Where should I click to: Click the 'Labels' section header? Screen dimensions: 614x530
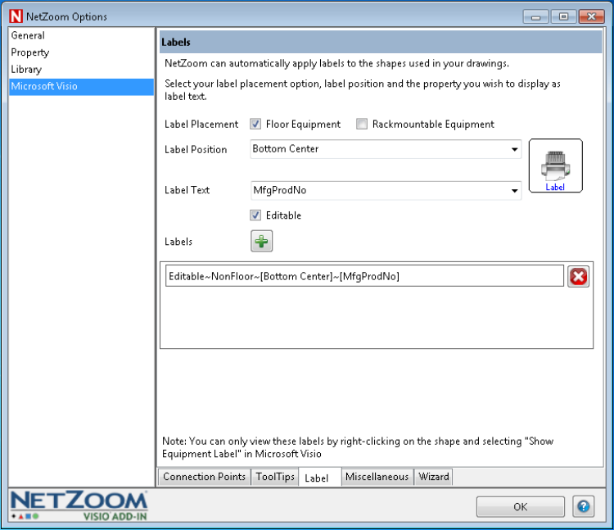point(381,42)
